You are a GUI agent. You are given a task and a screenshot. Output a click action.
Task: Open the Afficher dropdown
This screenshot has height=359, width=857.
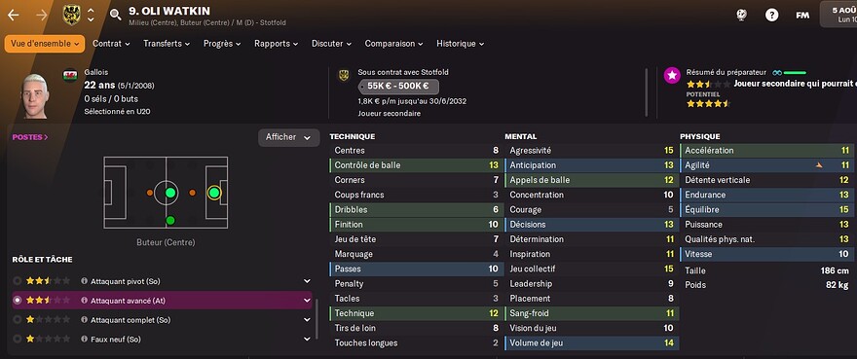coord(288,138)
